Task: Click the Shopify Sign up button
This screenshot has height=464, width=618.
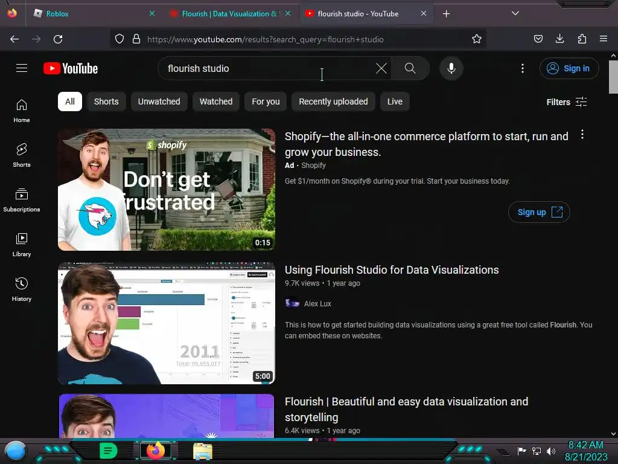Action: click(x=539, y=212)
